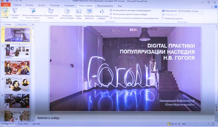Open PowerPoint Help question-mark icon
The width and height of the screenshot is (218, 127).
[x=216, y=6]
